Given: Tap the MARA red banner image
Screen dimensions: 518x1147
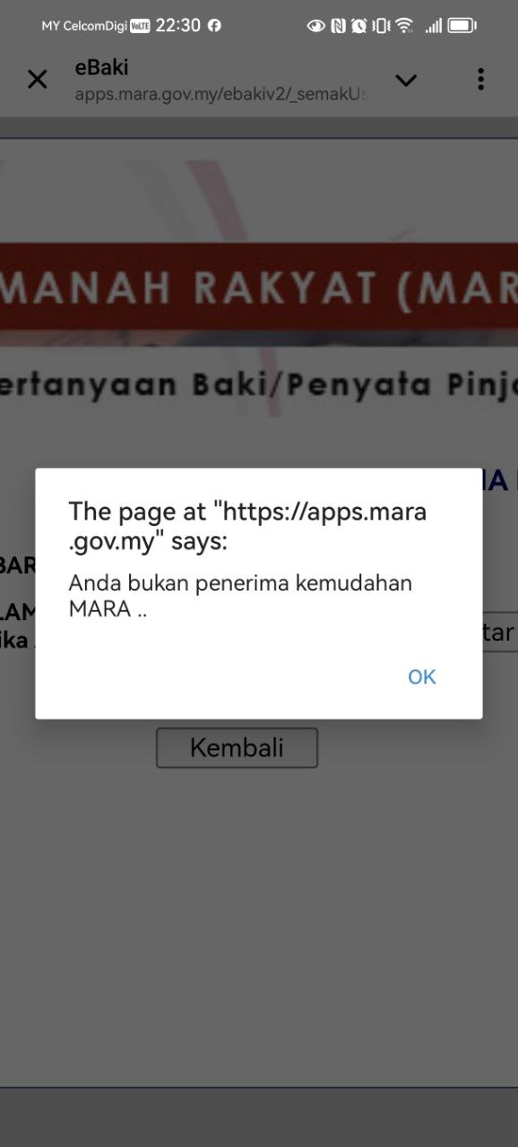Looking at the screenshot, I should point(259,286).
